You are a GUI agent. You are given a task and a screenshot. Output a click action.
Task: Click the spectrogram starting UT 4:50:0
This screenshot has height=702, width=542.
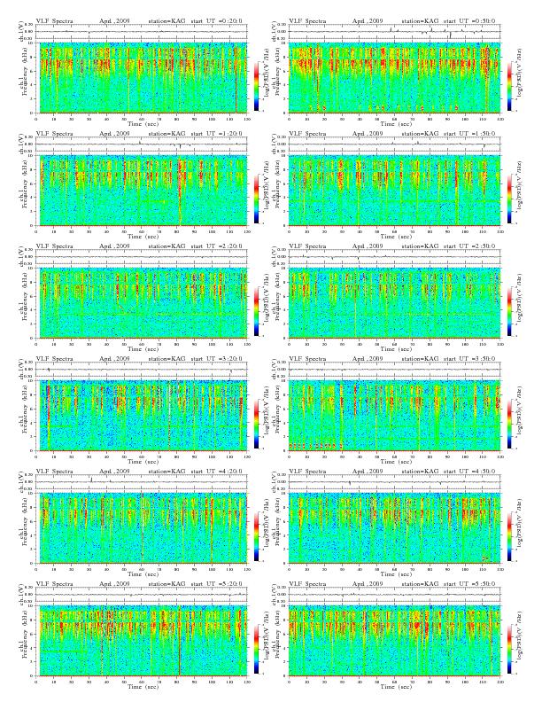394,528
